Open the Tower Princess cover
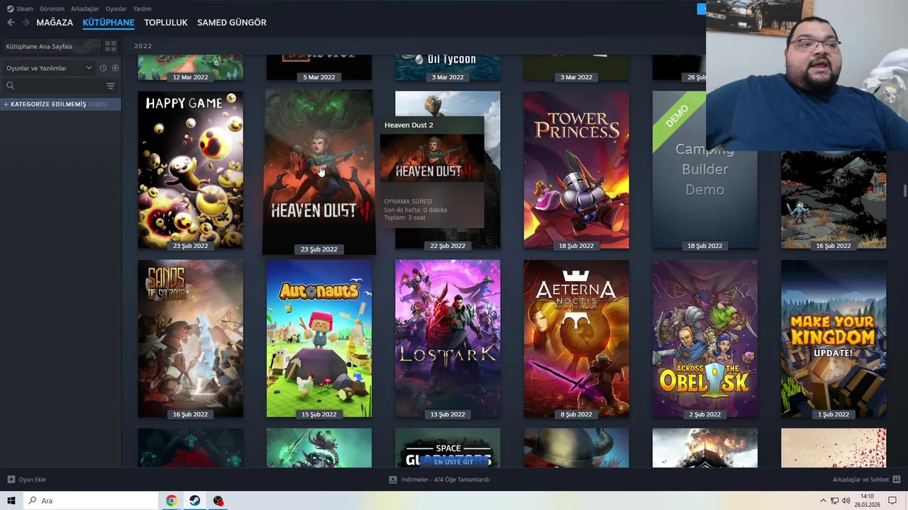Image resolution: width=908 pixels, height=510 pixels. click(576, 169)
